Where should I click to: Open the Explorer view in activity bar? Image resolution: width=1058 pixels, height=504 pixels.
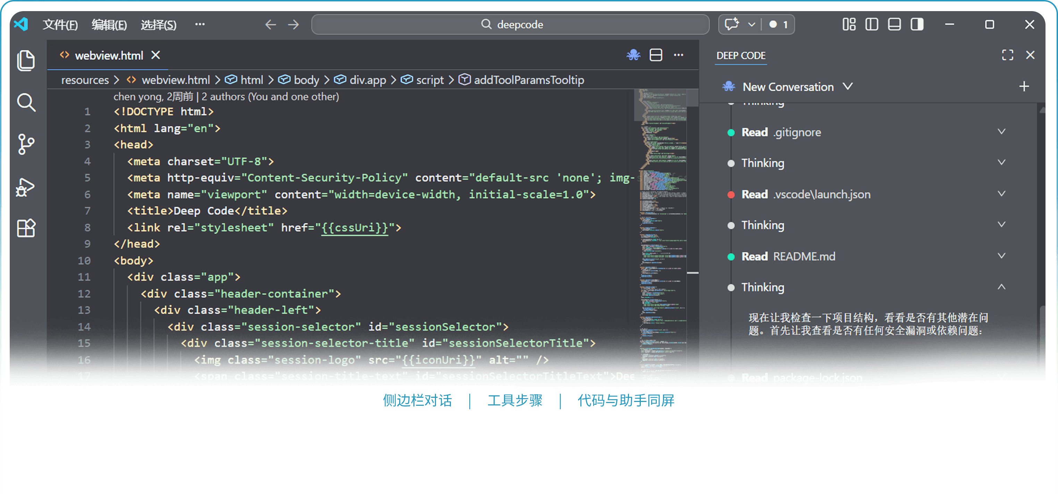[x=26, y=61]
